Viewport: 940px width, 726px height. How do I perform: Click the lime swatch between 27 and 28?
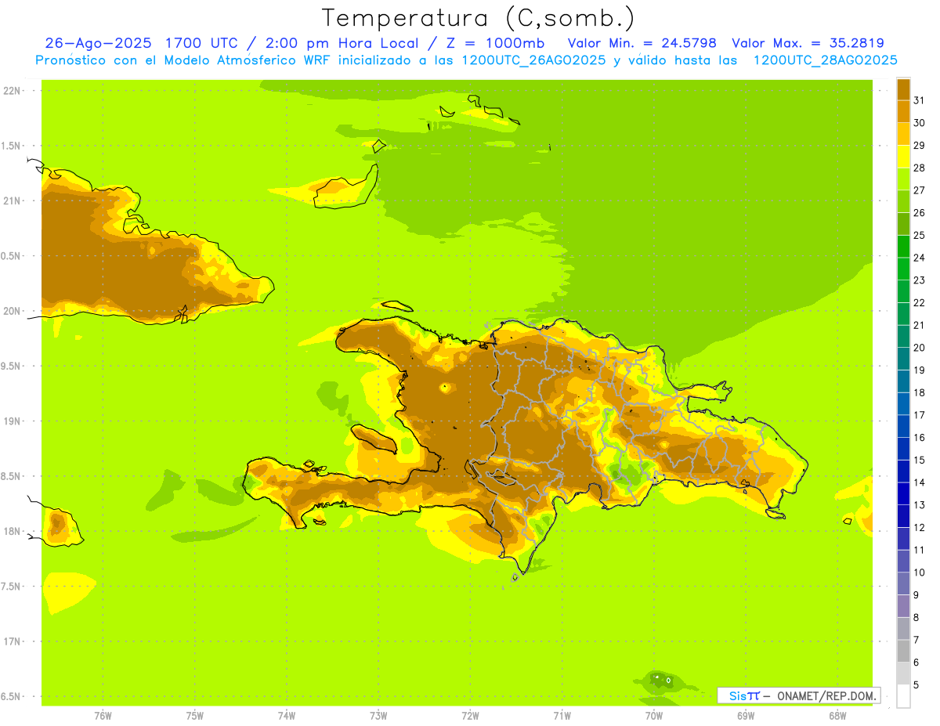[903, 179]
